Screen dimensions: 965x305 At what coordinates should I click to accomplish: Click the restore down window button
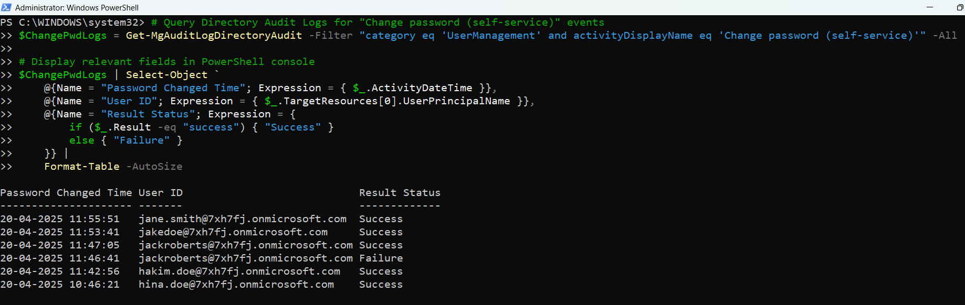tap(960, 7)
